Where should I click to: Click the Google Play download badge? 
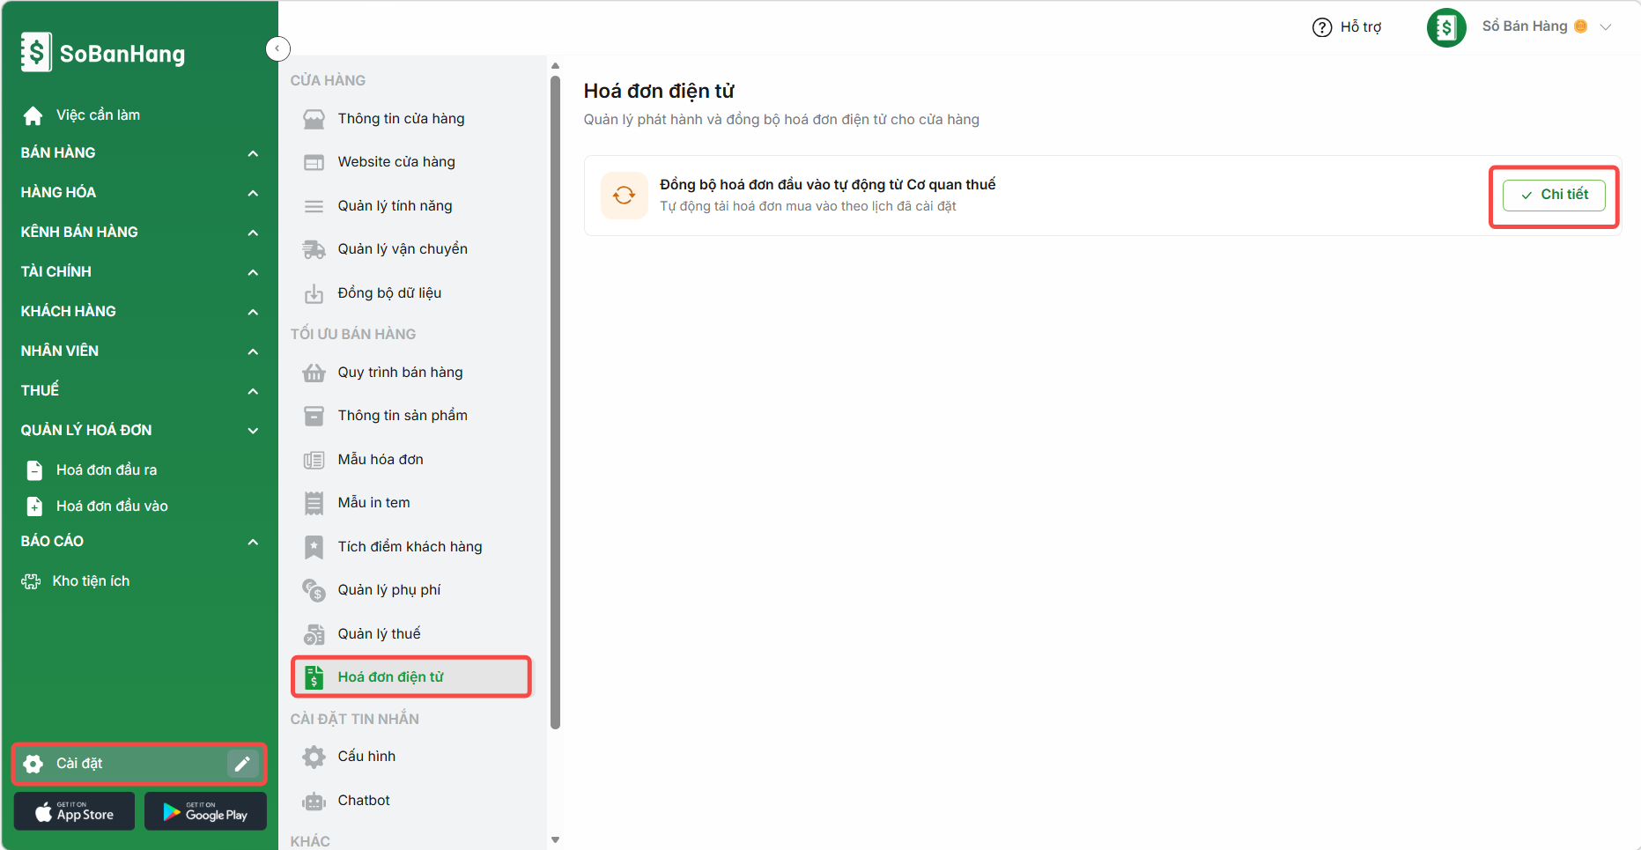[205, 811]
